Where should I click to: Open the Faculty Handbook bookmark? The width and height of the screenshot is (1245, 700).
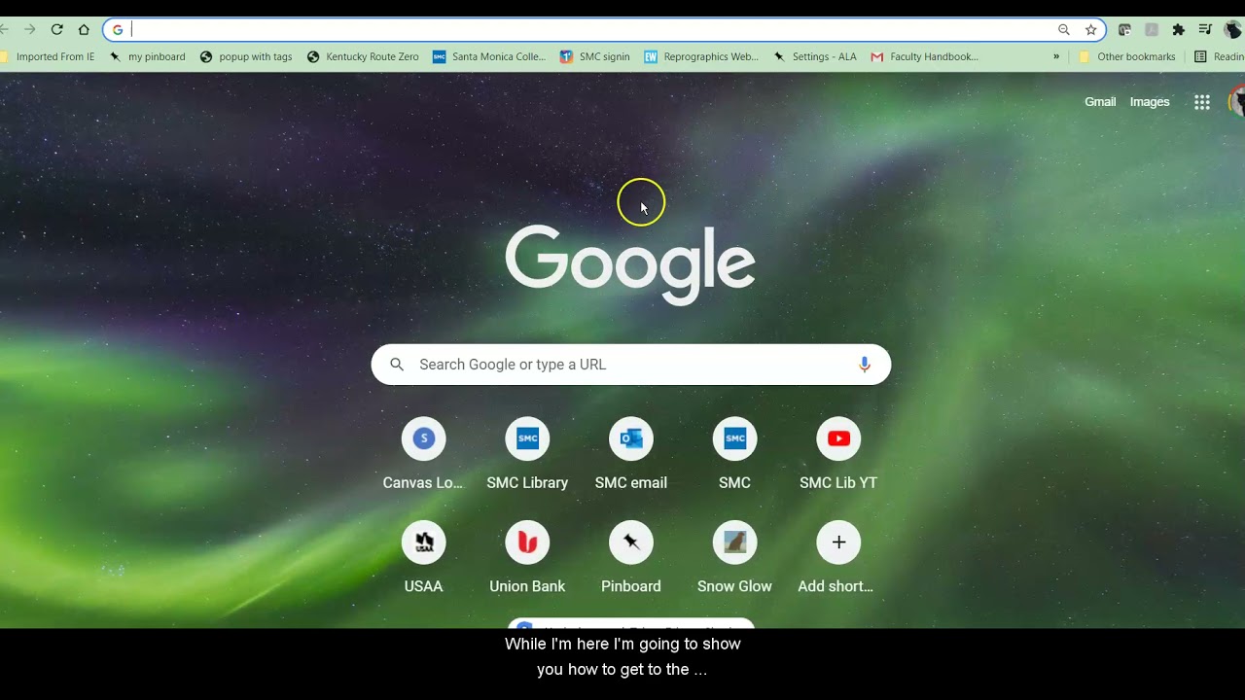point(925,56)
